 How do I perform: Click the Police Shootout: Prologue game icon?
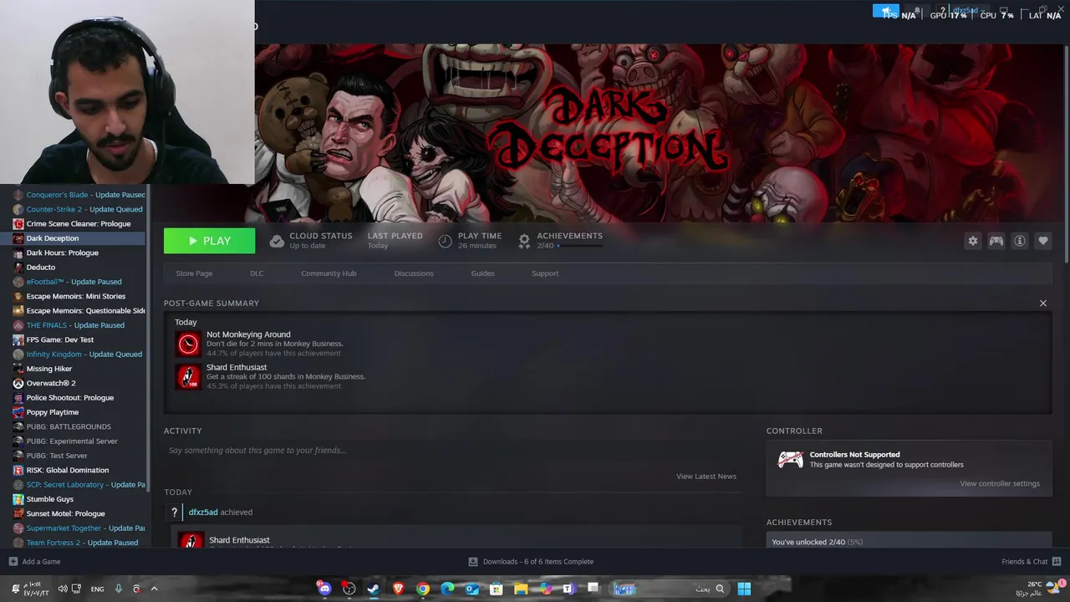pos(18,398)
